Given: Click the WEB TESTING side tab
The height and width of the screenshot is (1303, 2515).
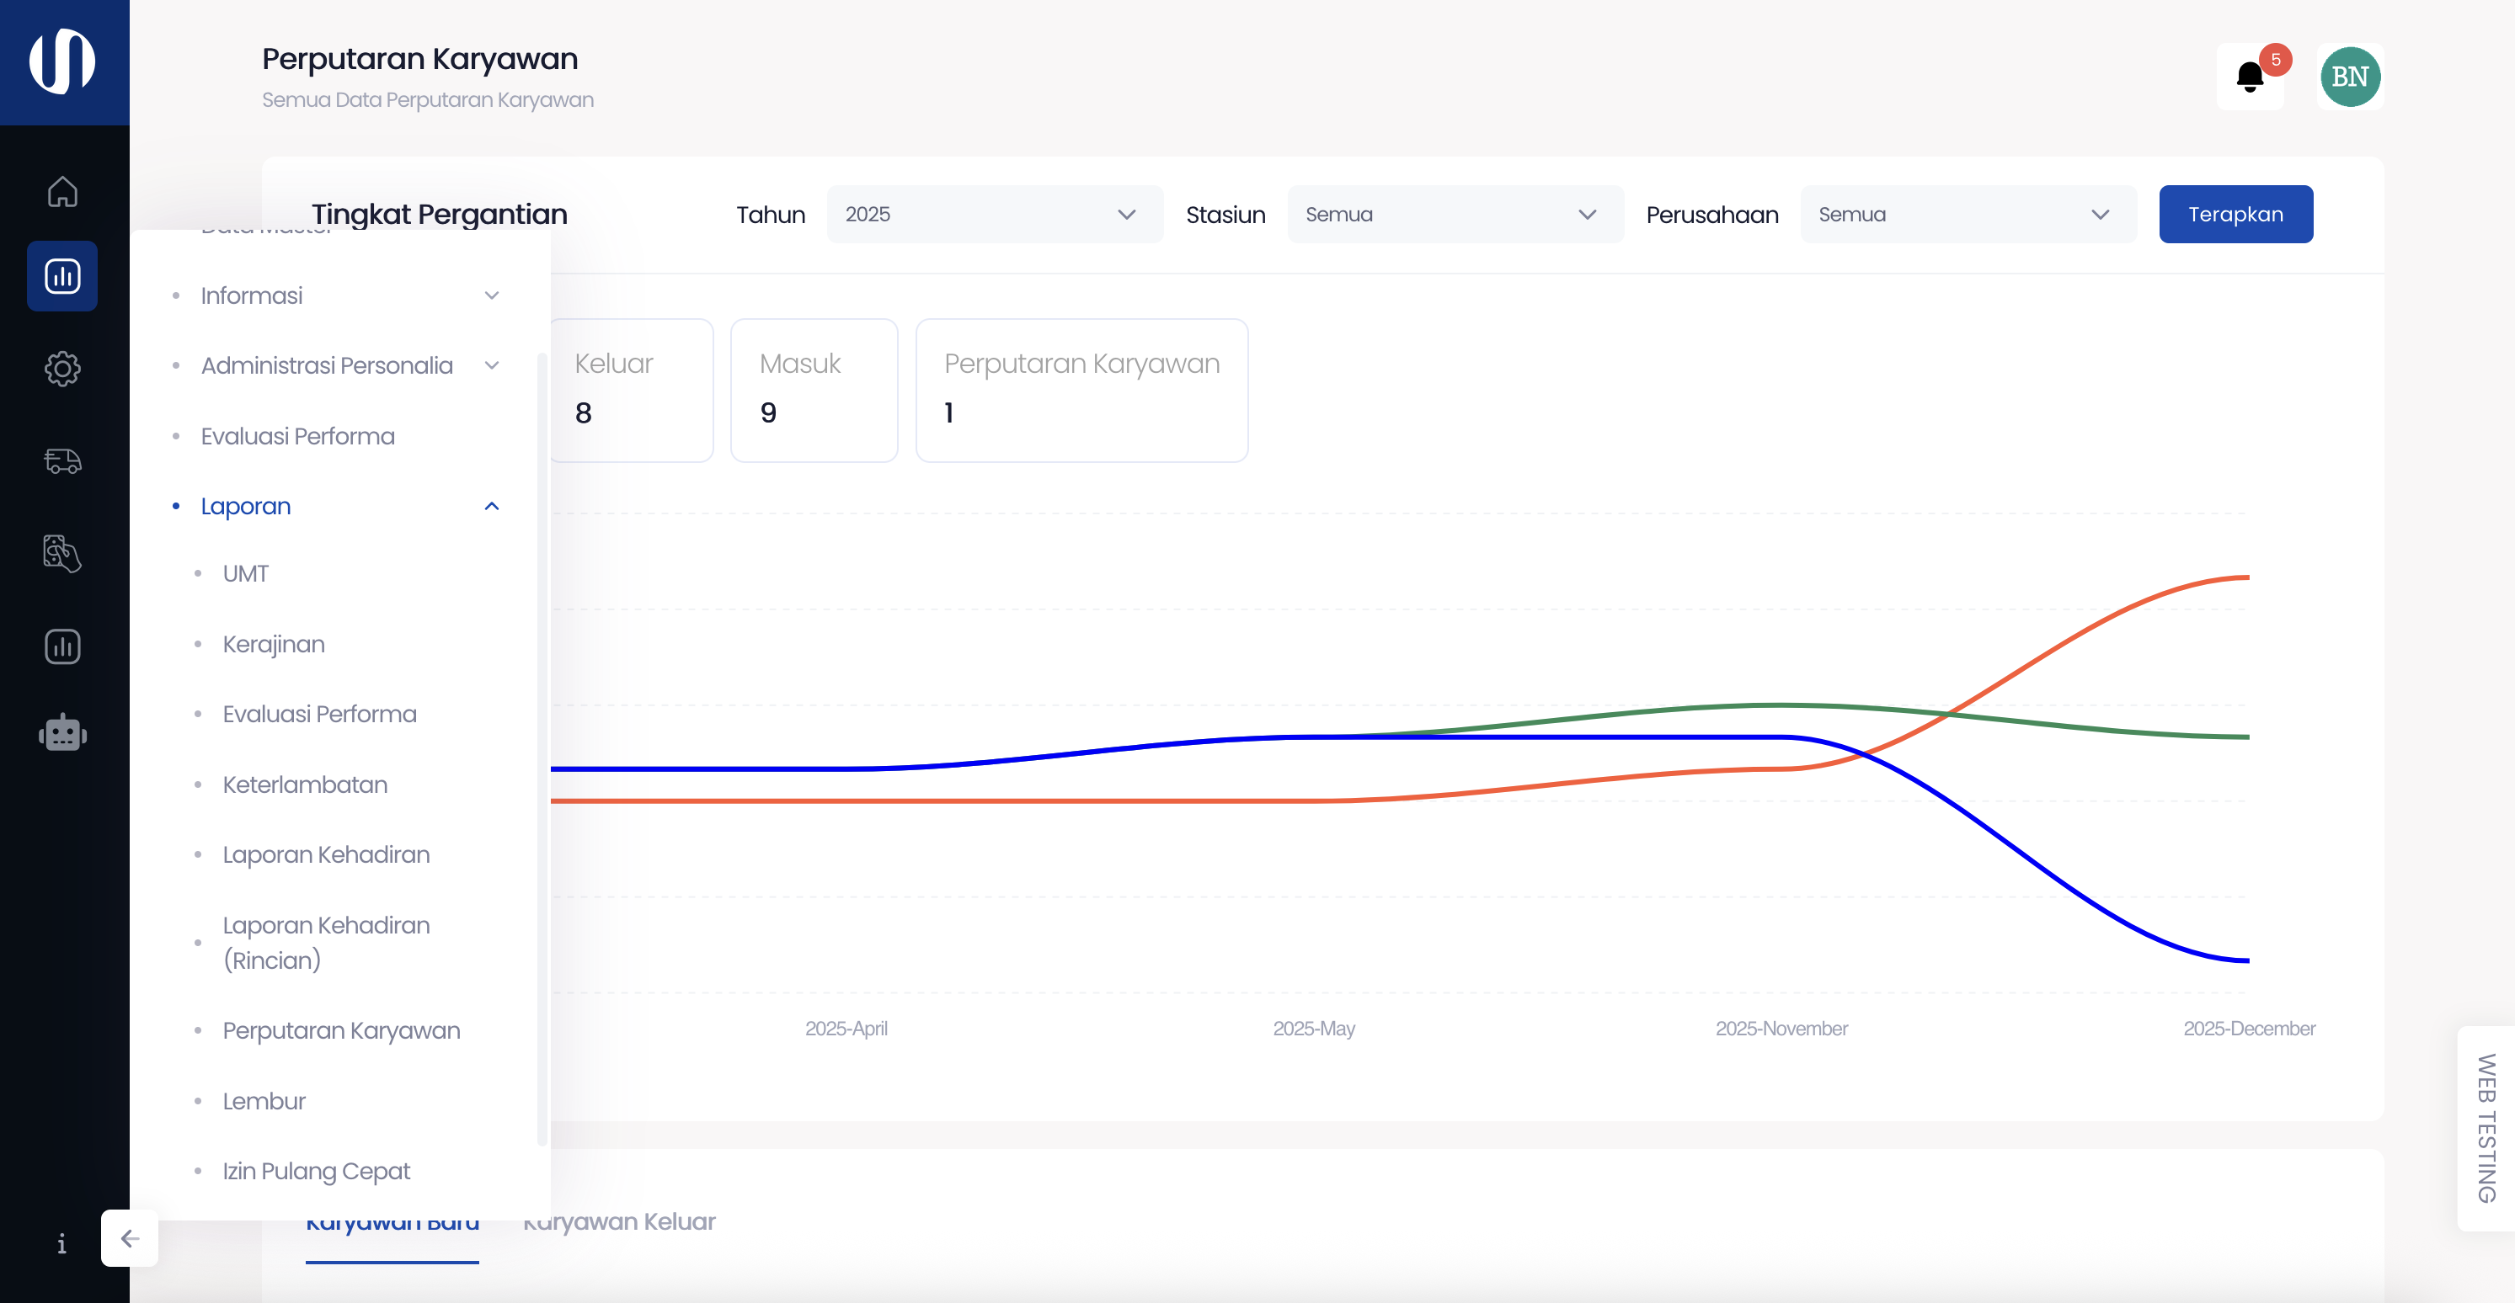Looking at the screenshot, I should coord(2486,1127).
